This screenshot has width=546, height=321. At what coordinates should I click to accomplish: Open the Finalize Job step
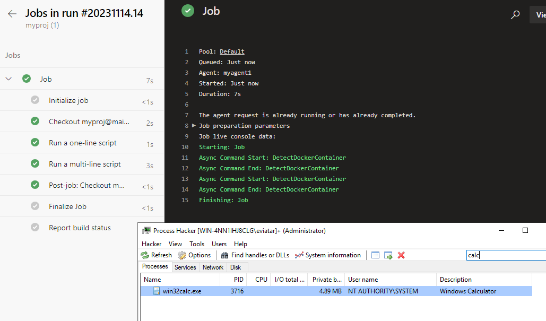tap(82, 206)
